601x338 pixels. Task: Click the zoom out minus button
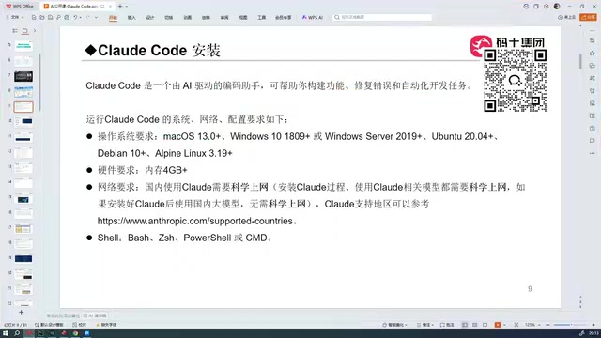click(x=547, y=325)
